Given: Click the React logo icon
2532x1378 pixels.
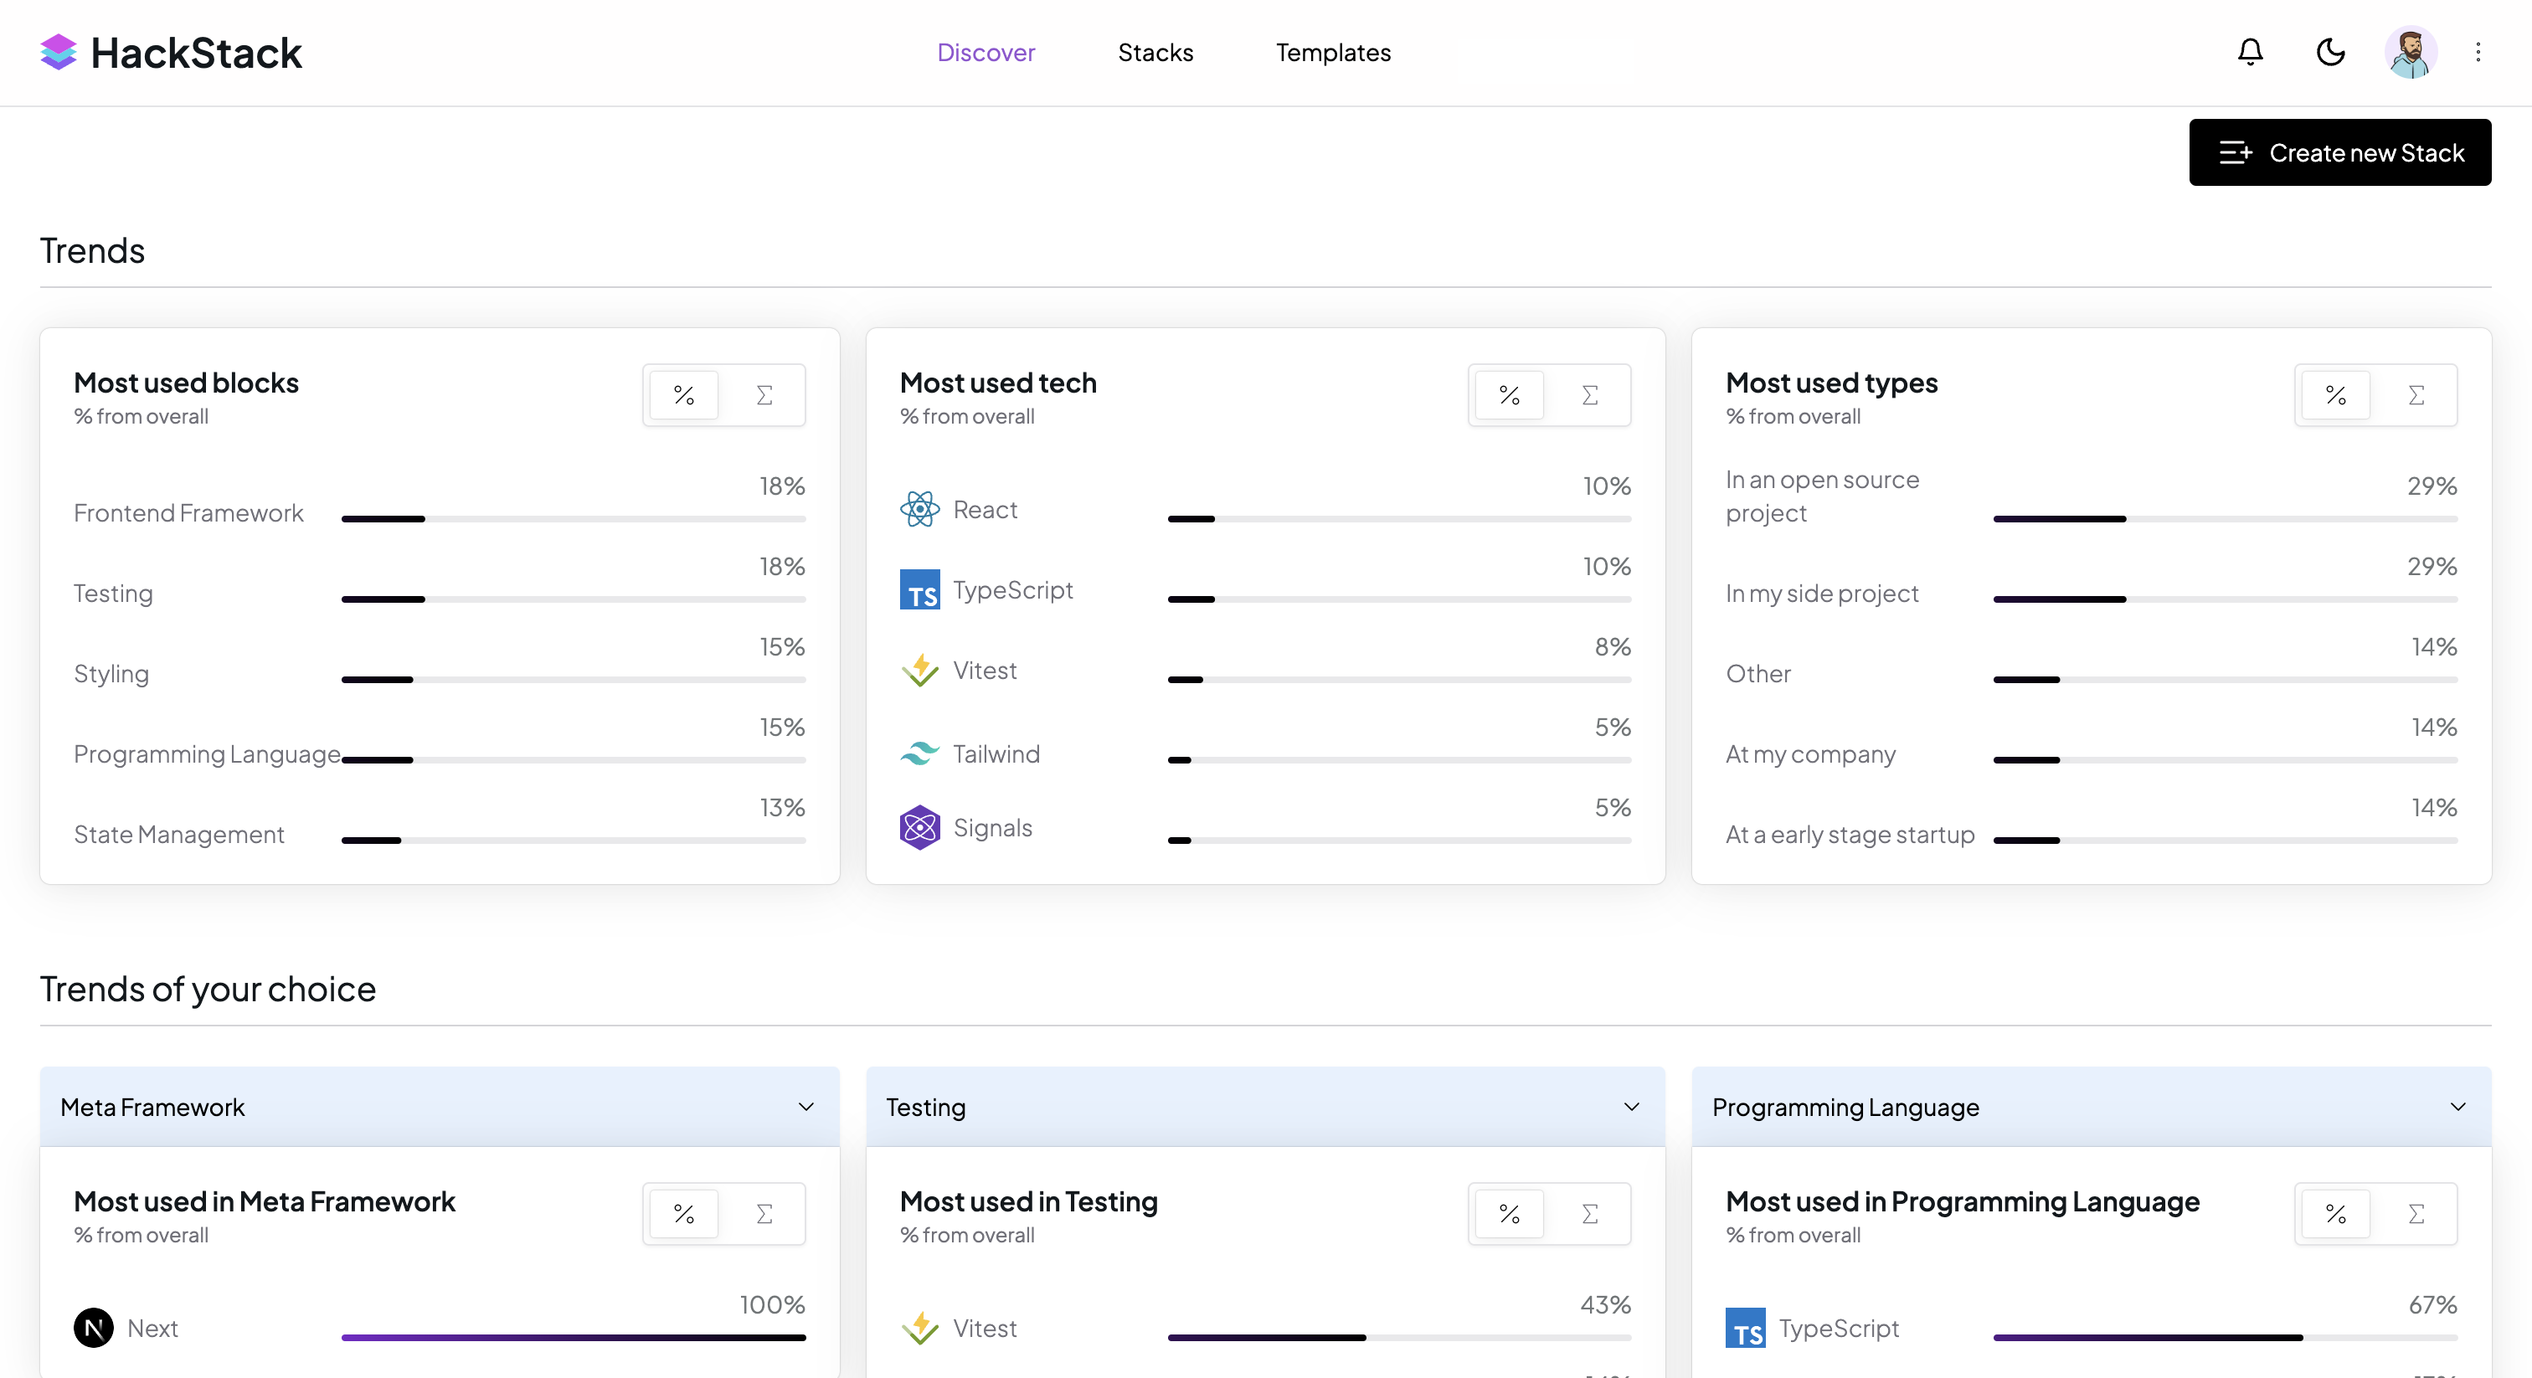Looking at the screenshot, I should tap(919, 509).
